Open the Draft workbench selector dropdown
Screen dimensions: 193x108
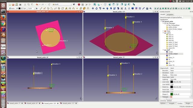[x=62, y=4]
